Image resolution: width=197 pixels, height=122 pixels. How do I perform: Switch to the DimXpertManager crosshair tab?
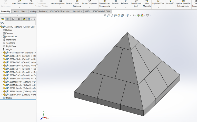point(18,19)
